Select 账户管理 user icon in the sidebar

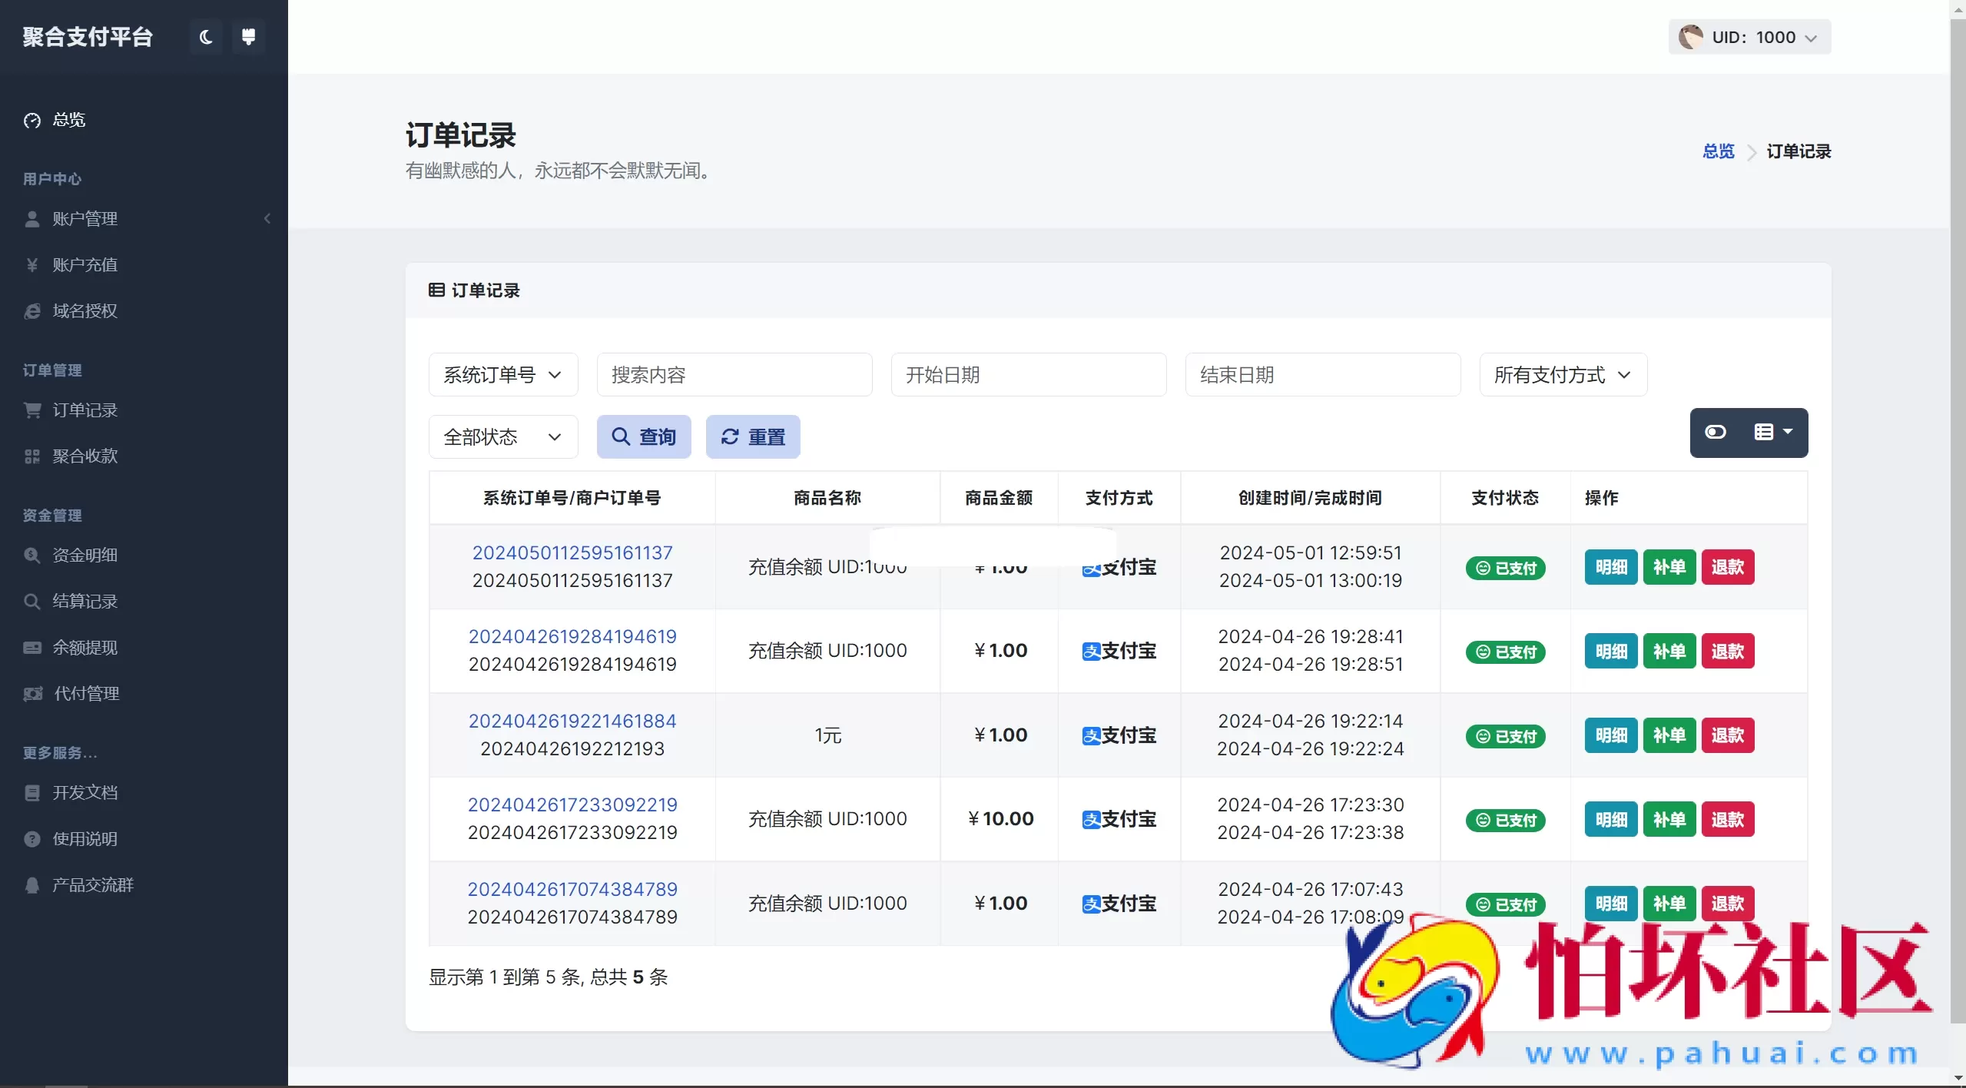(x=31, y=218)
